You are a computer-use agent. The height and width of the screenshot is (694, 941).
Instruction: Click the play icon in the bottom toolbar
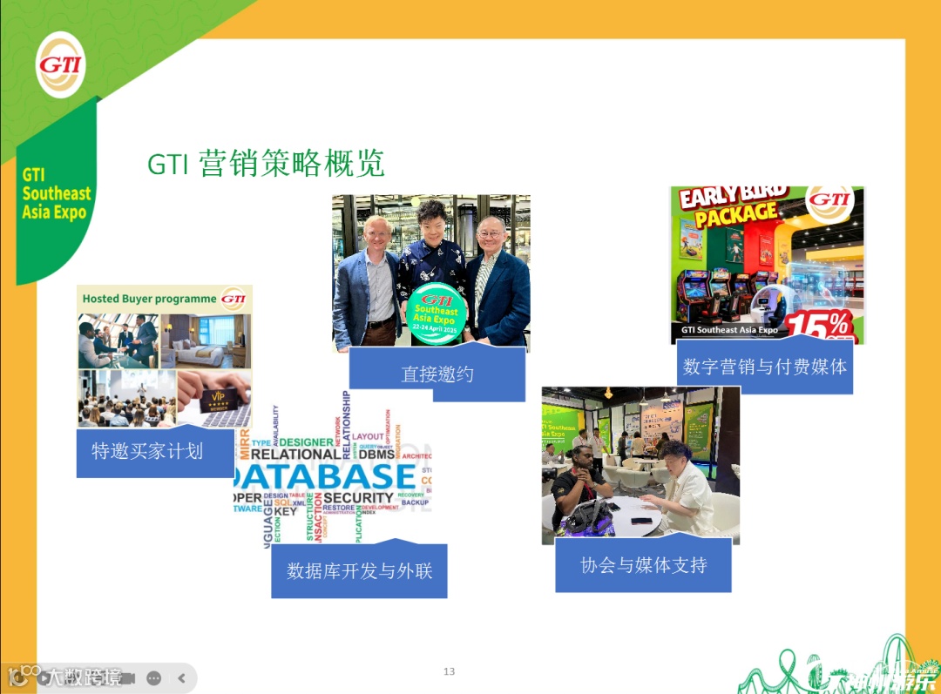[45, 678]
